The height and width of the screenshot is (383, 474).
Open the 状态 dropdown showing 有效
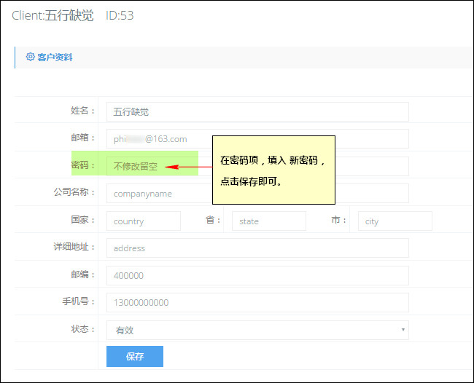point(257,330)
